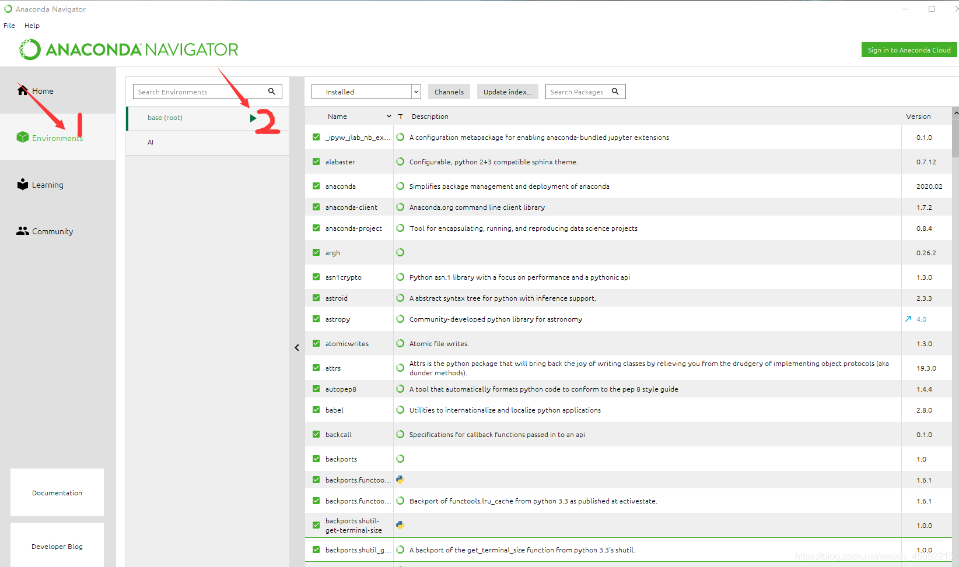Click the conda type icon for backports
The width and height of the screenshot is (959, 567).
(x=400, y=459)
